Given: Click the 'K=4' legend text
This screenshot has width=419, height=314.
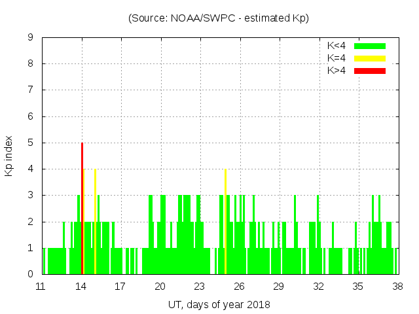Looking at the screenshot, I should tap(337, 58).
